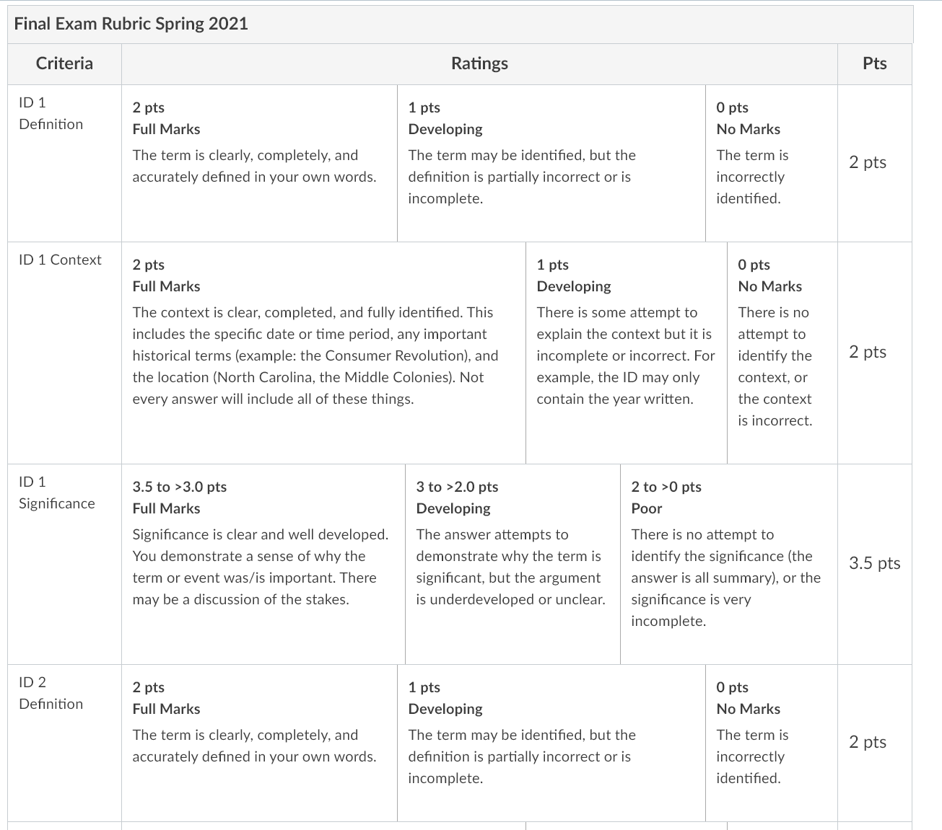Click the Ratings column header
The height and width of the screenshot is (830, 942).
click(479, 63)
